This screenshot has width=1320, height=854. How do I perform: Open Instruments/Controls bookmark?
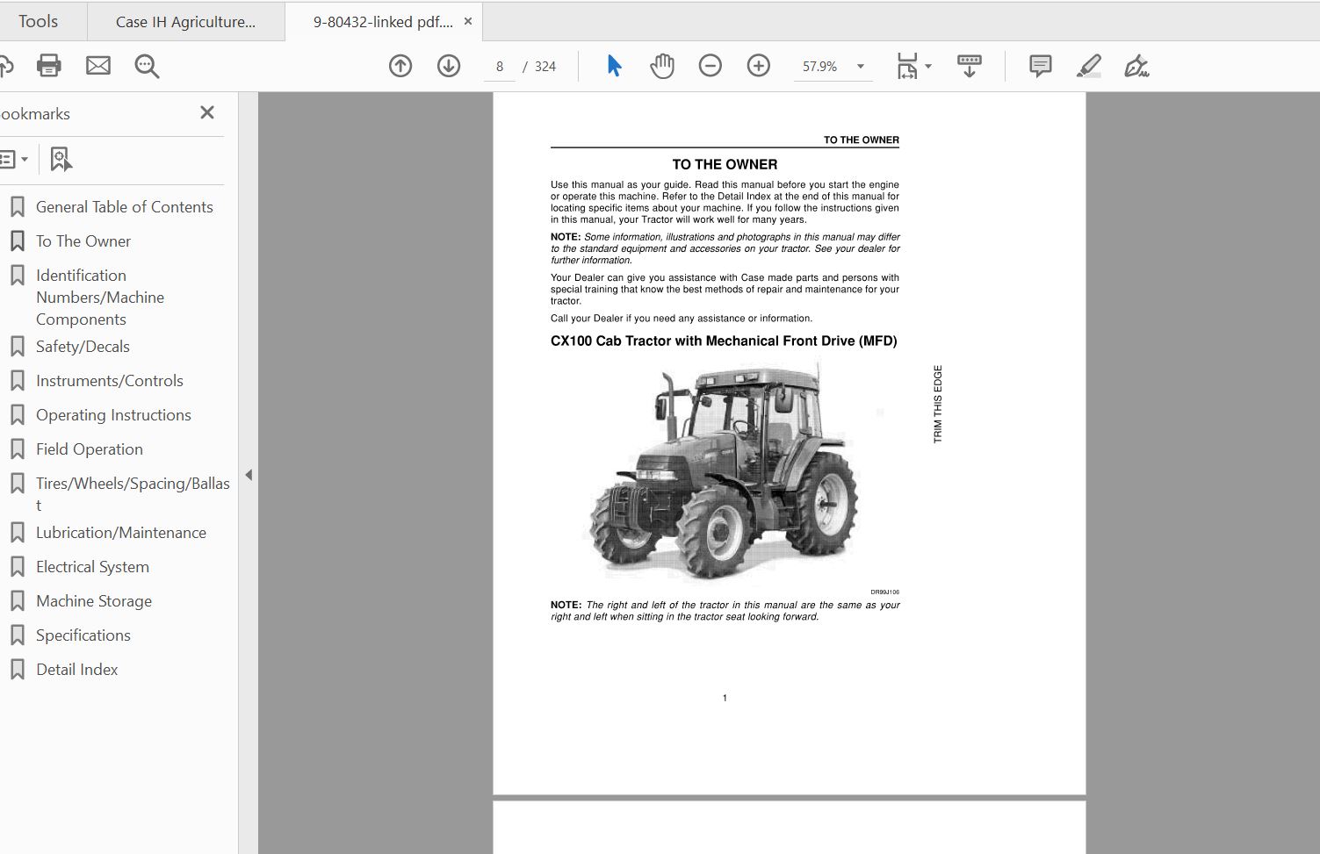click(109, 381)
